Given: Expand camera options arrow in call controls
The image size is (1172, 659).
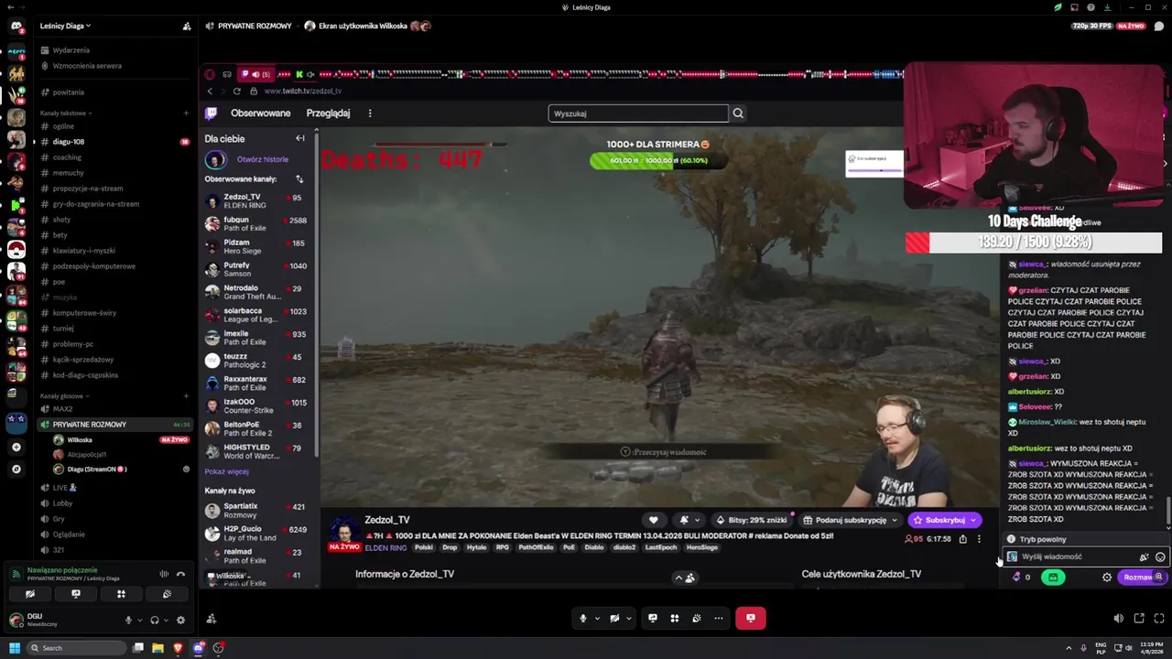Looking at the screenshot, I should (628, 618).
